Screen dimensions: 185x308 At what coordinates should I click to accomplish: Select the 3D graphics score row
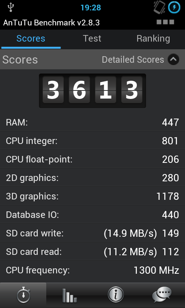(x=92, y=196)
